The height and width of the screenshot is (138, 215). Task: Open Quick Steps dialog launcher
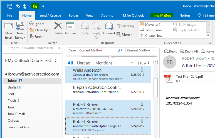pos(210,43)
